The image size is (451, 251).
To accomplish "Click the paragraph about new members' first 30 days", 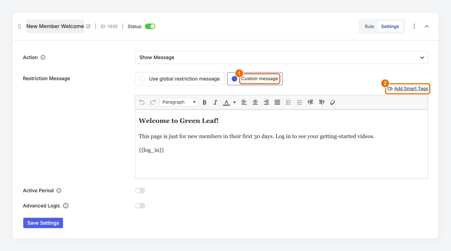I will click(x=256, y=136).
